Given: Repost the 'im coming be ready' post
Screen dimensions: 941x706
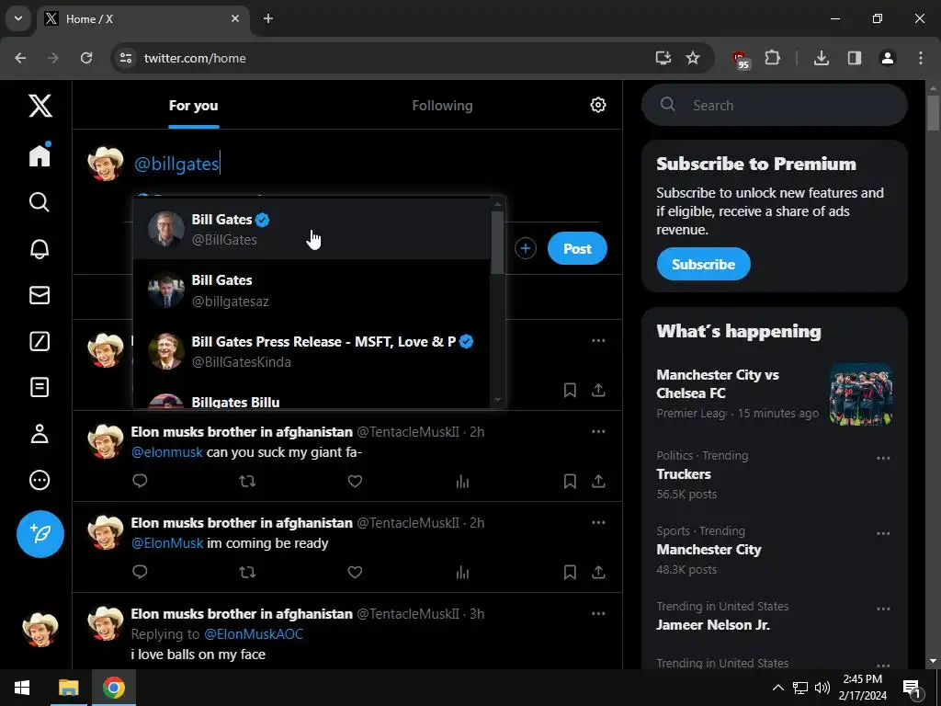Looking at the screenshot, I should [x=247, y=572].
